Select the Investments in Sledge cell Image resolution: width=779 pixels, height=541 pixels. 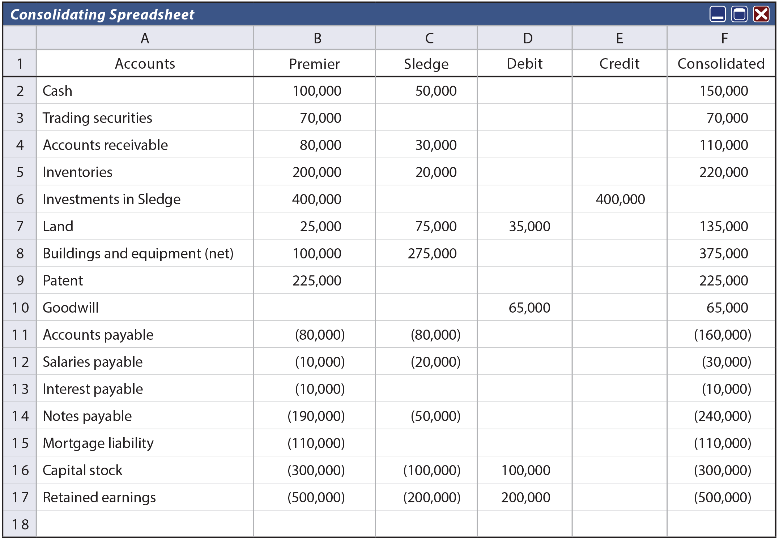tap(145, 199)
